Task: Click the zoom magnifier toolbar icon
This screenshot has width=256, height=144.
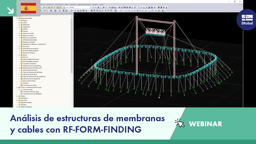Action: 94,10
